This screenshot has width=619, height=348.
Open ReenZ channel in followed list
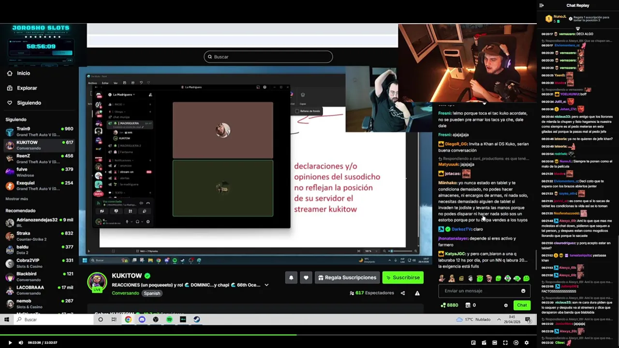39,159
